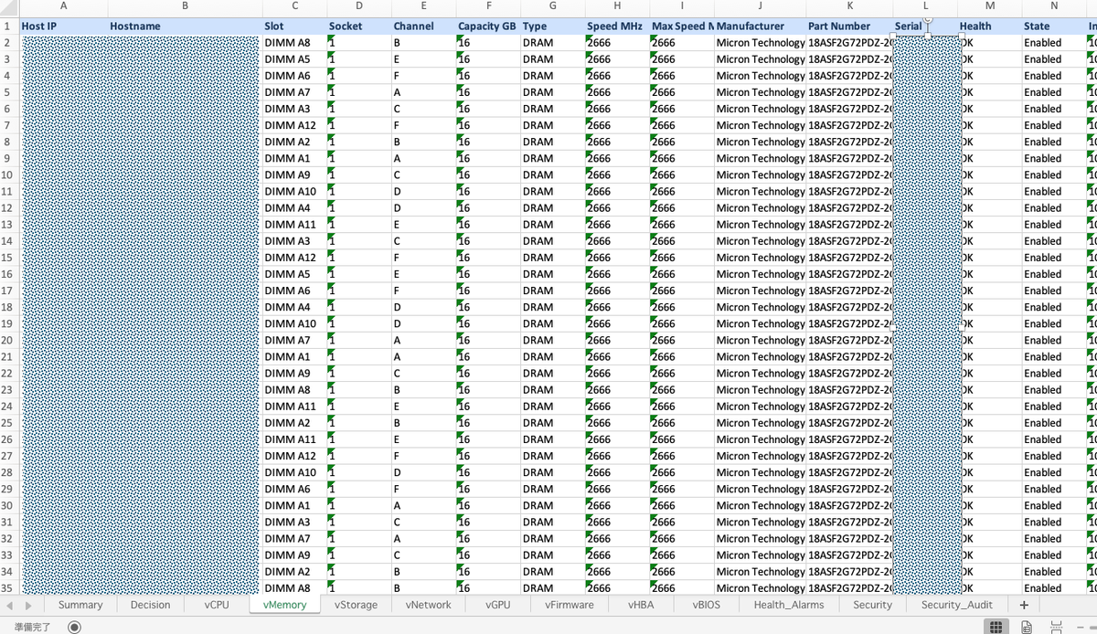The height and width of the screenshot is (634, 1097).
Task: Click the Manufacturer header cell
Action: pos(760,26)
